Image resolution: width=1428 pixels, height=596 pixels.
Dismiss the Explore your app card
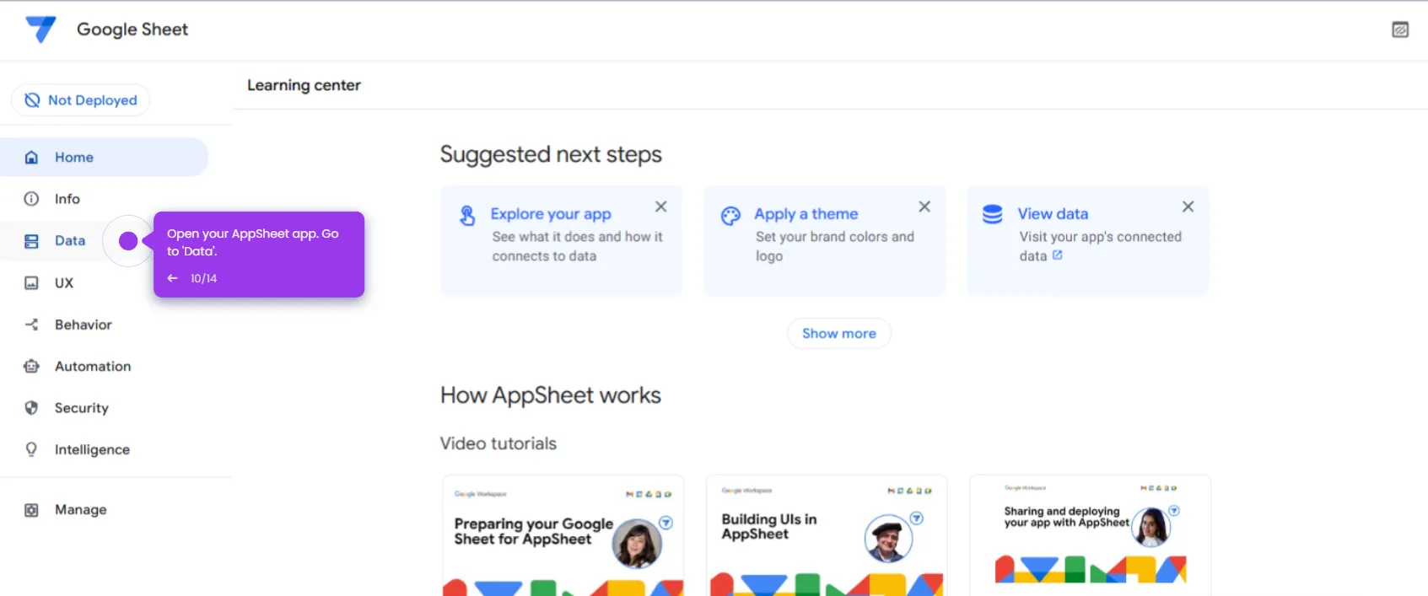[661, 207]
